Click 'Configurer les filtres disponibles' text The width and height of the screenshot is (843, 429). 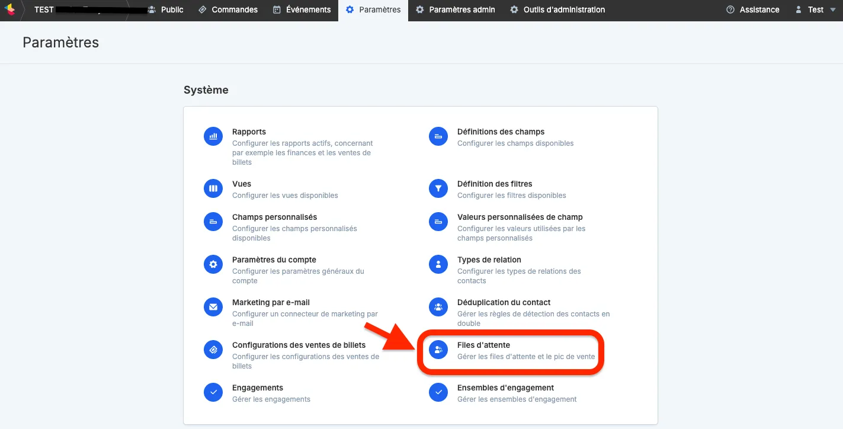(x=512, y=196)
